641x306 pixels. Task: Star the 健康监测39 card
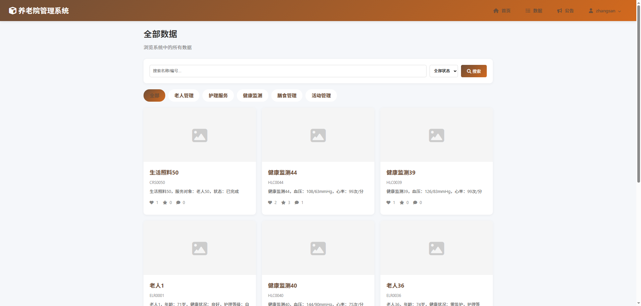coord(402,203)
